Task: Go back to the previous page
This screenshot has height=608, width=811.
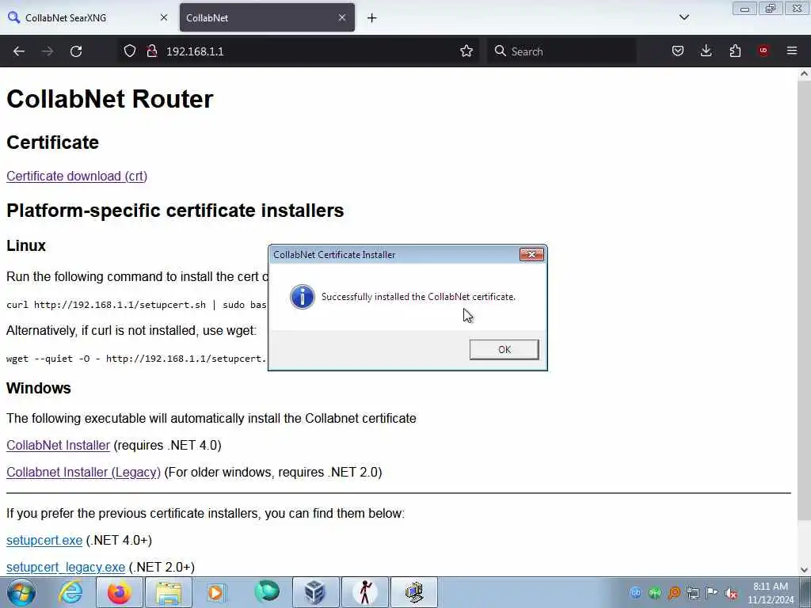Action: tap(19, 51)
